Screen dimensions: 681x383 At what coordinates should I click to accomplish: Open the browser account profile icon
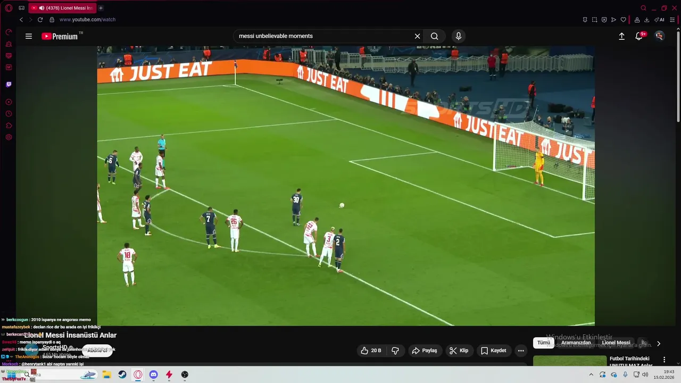coord(637,20)
